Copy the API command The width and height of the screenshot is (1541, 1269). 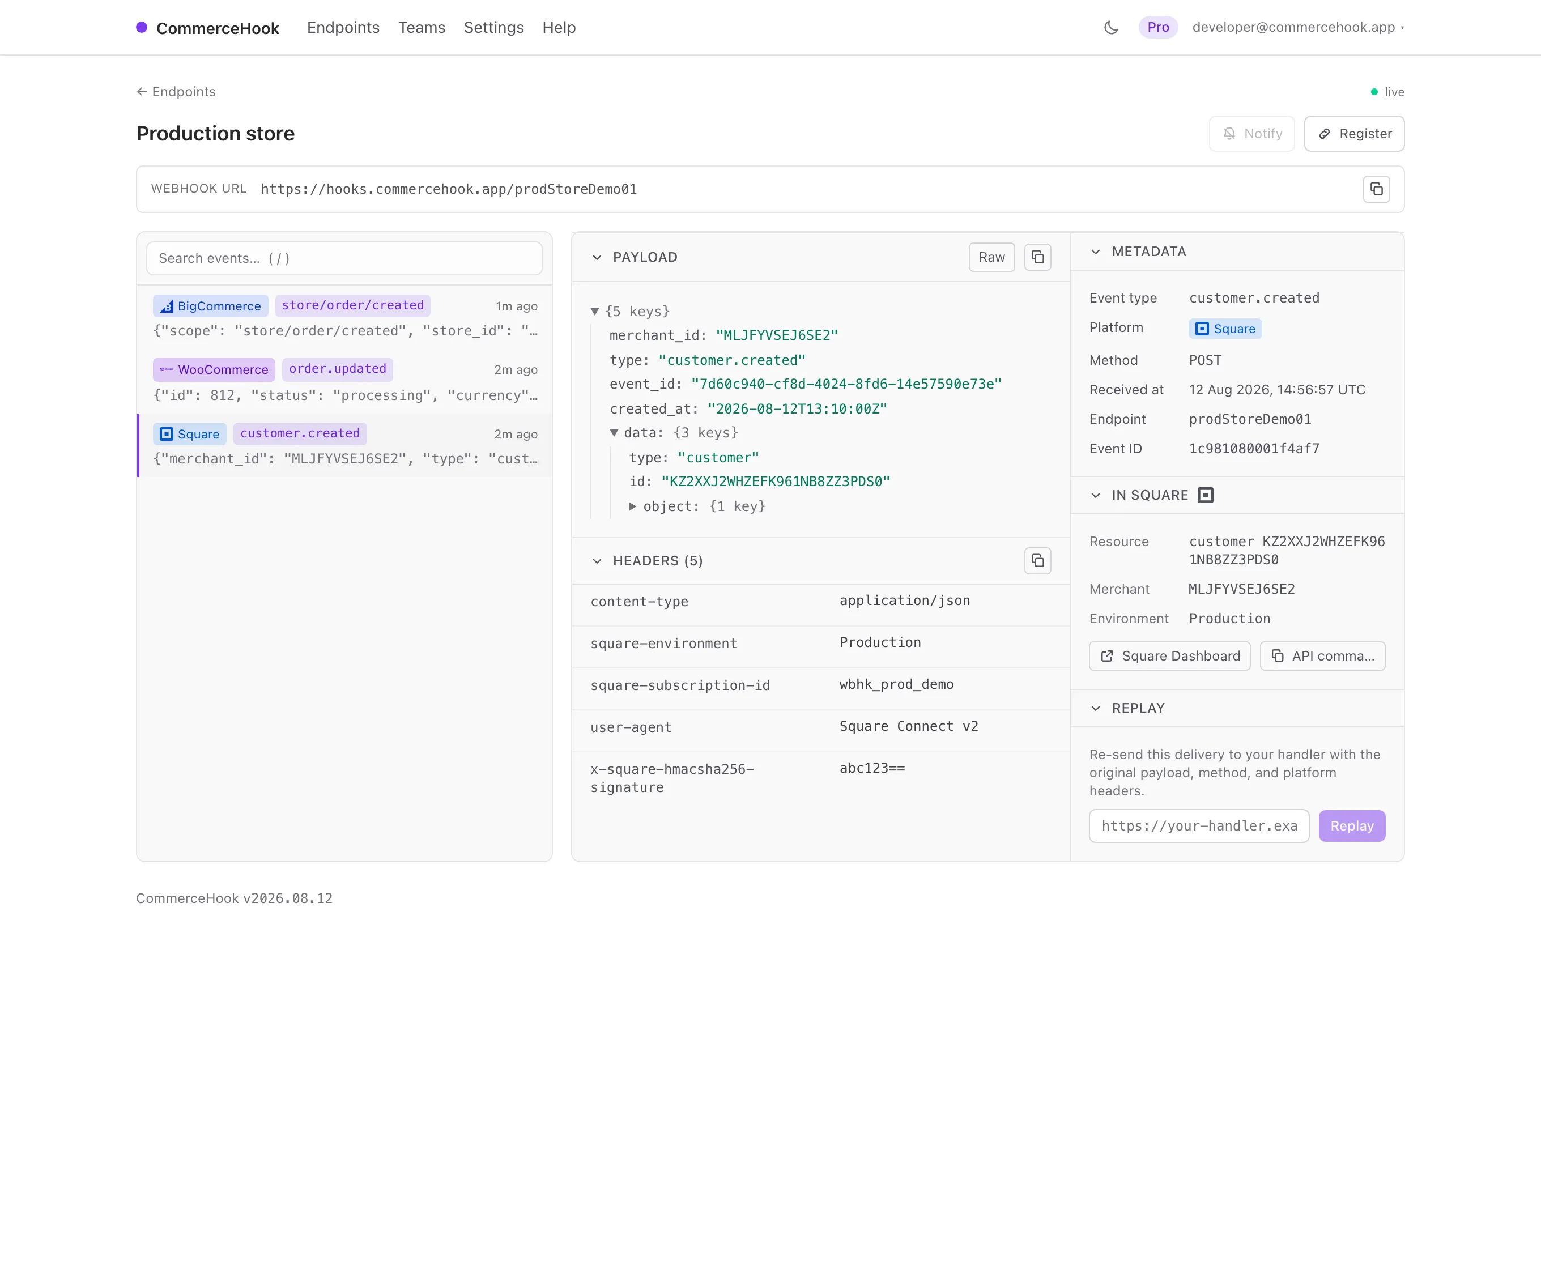coord(1322,655)
